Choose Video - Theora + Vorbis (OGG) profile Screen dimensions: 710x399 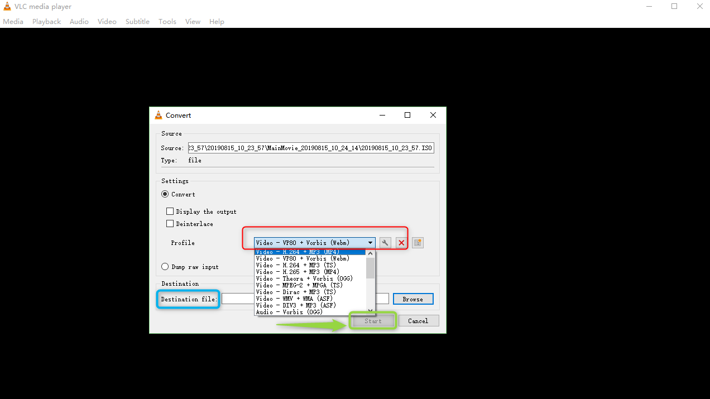(310, 278)
